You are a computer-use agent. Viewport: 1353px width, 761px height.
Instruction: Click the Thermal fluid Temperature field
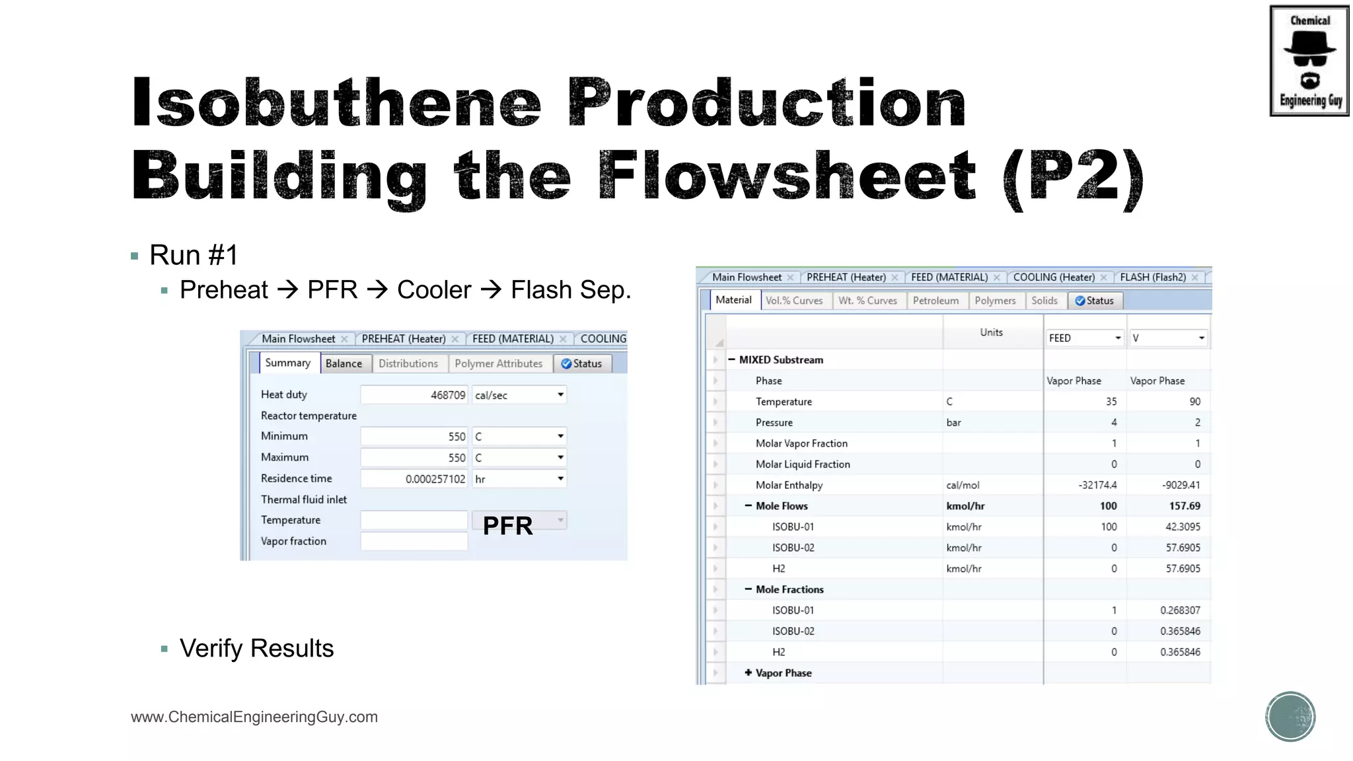[x=414, y=521]
